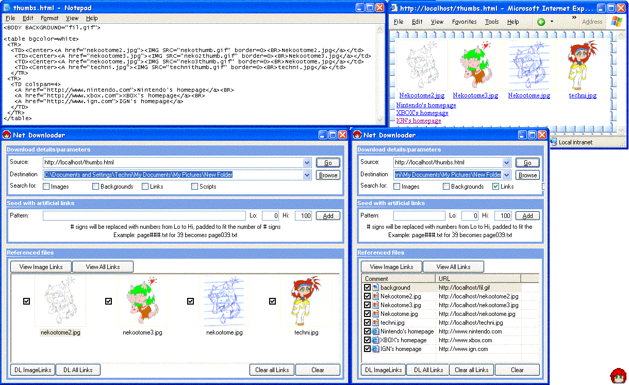The height and width of the screenshot is (385, 629).
Task: Click the left Net Downloader title bar icon
Action: [x=7, y=135]
